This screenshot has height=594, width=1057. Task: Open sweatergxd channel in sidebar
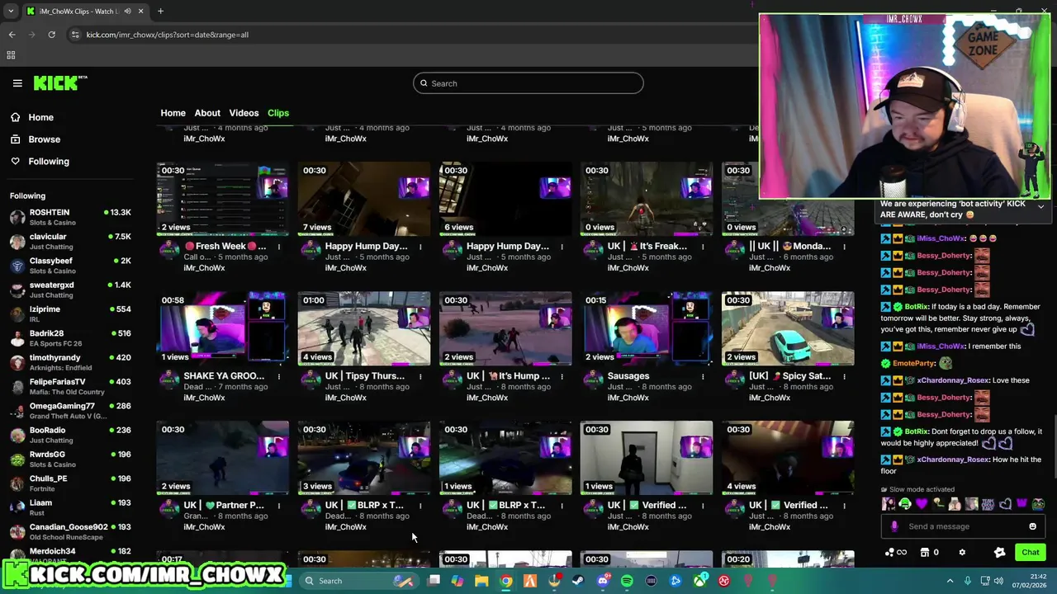[x=70, y=290]
